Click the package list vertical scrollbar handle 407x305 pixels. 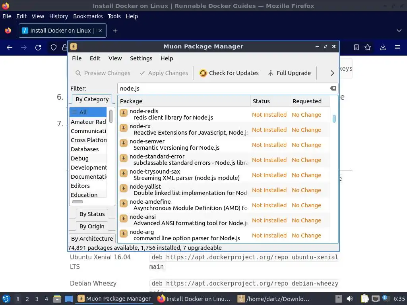(334, 119)
